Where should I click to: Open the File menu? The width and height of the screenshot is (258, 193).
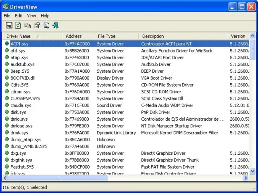coord(7,15)
